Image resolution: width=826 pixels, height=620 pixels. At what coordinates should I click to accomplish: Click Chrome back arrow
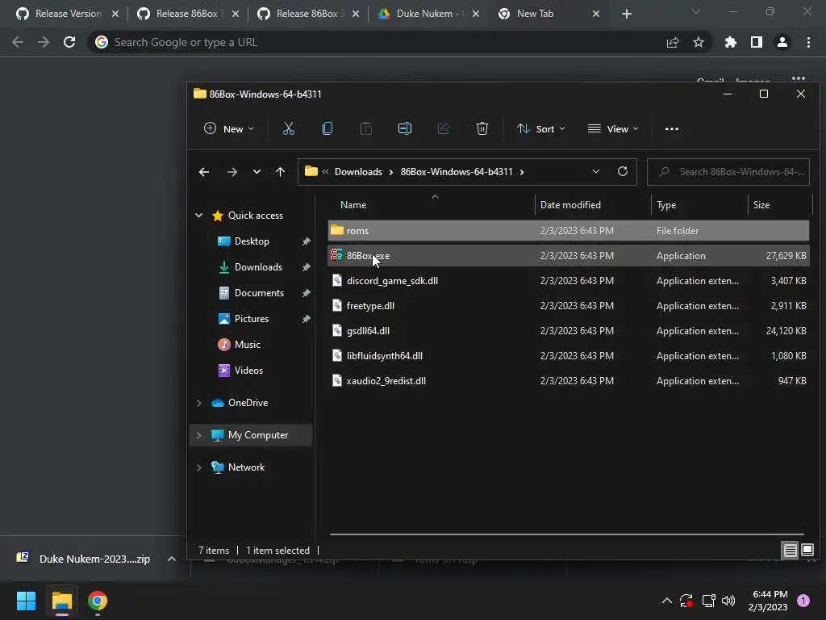click(18, 42)
